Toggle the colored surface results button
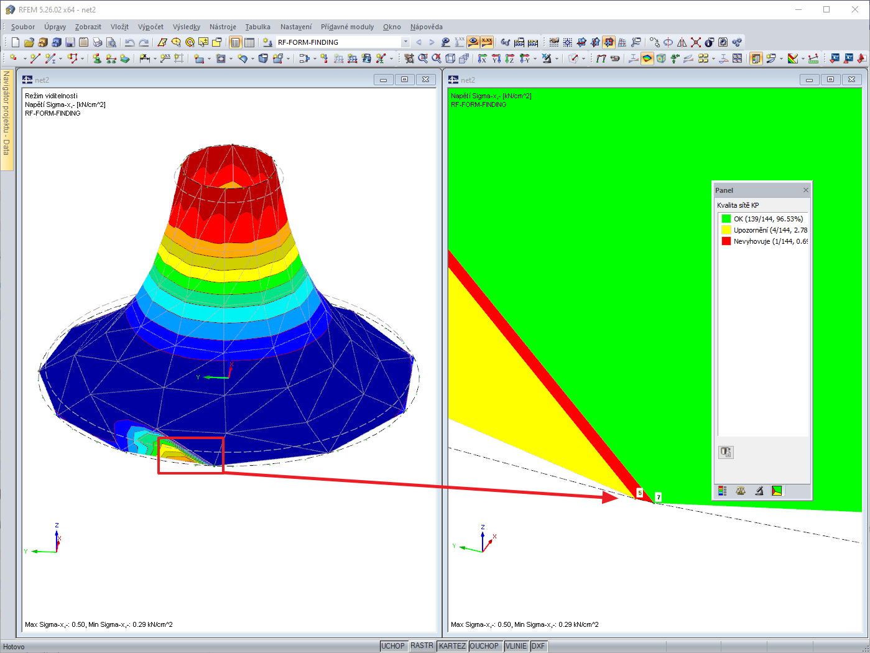 click(647, 58)
